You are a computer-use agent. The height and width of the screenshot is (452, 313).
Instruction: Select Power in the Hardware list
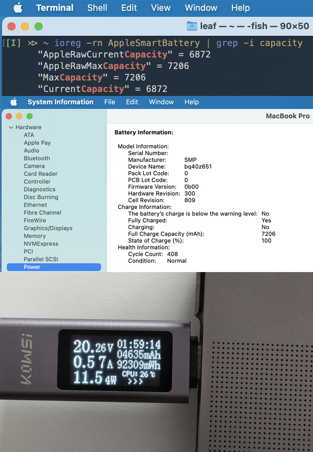tap(32, 267)
